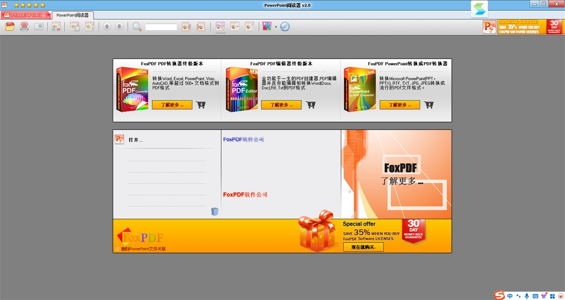Viewport: 565px width, 300px height.
Task: Open the red POWERPOINT application menu tab
Action: [x=25, y=15]
